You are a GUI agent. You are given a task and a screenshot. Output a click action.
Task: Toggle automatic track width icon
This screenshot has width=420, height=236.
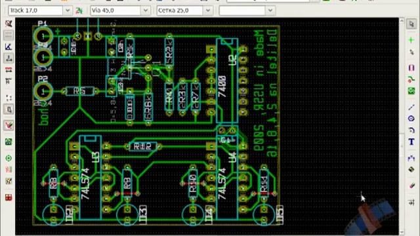[79, 10]
